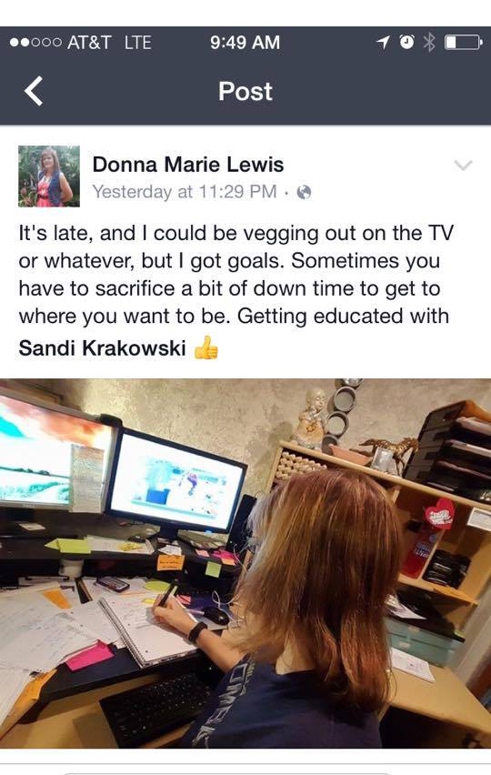Tap the 9:49 AM clock
The image size is (491, 775).
[x=245, y=43]
